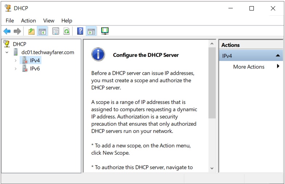Expand the IPv6 tree node

[x=16, y=69]
